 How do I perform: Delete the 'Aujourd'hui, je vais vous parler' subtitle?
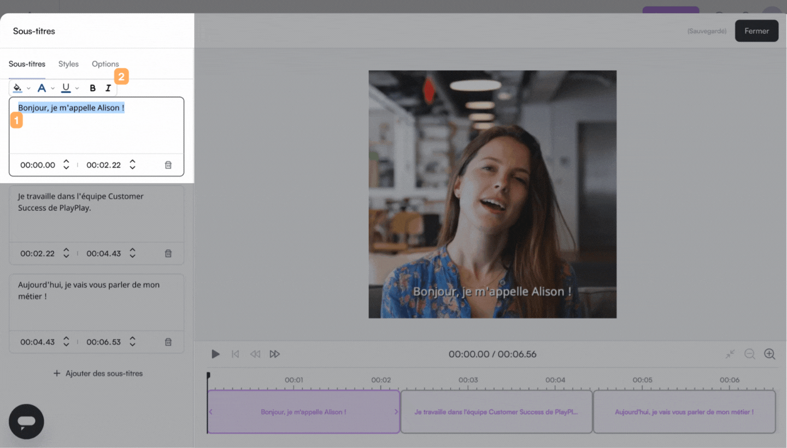(168, 342)
